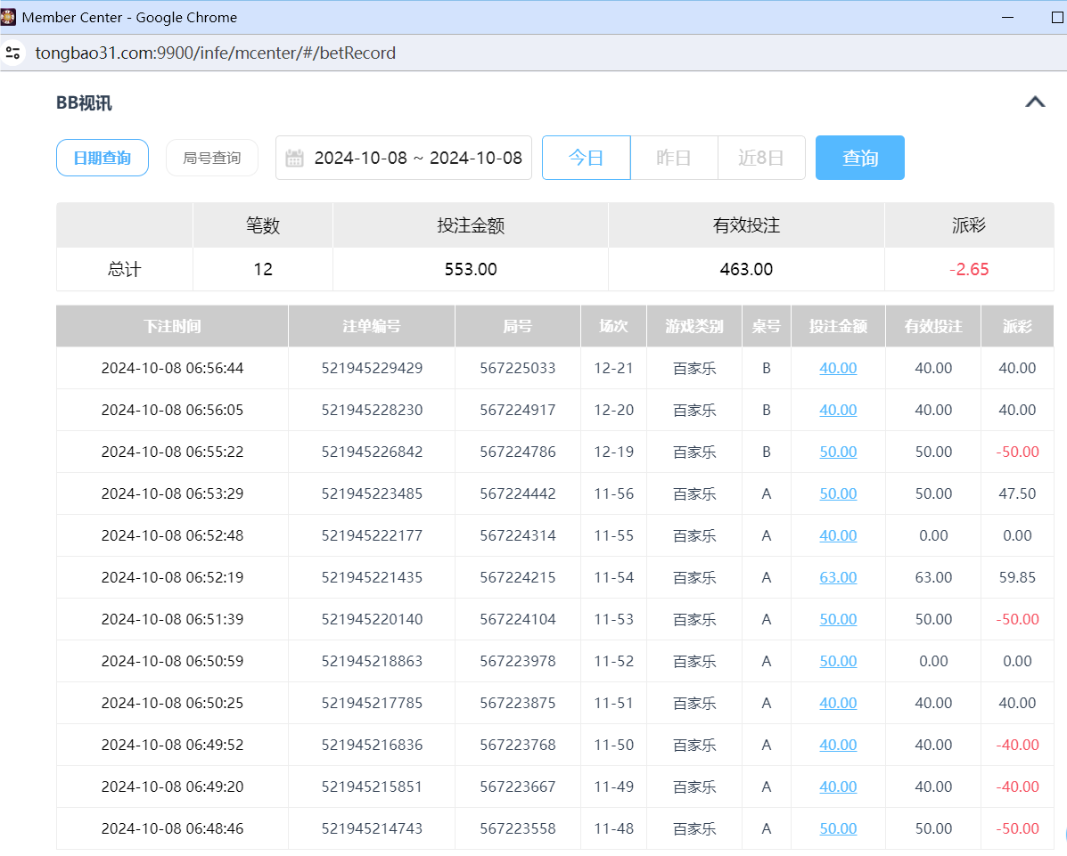Click the Member Center window favicon
1067x856 pixels.
9,17
